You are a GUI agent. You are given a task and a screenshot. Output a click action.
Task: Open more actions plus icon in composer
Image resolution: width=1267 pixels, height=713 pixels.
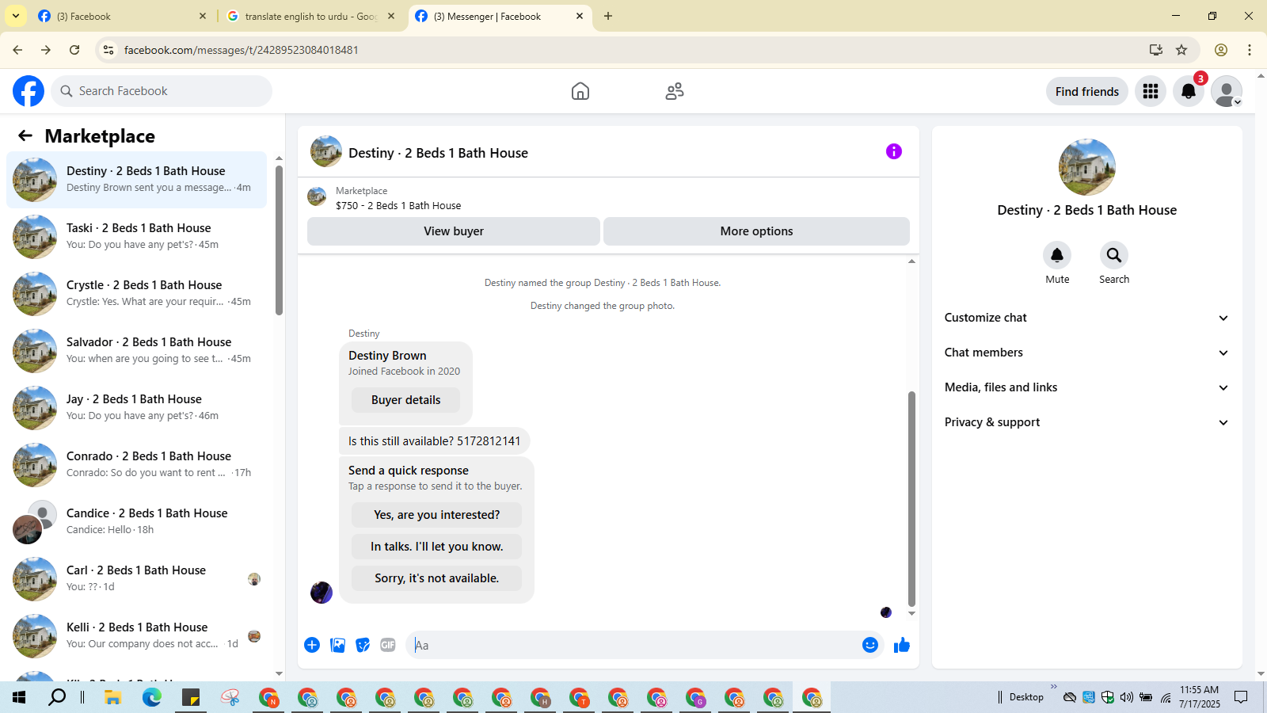click(x=312, y=645)
